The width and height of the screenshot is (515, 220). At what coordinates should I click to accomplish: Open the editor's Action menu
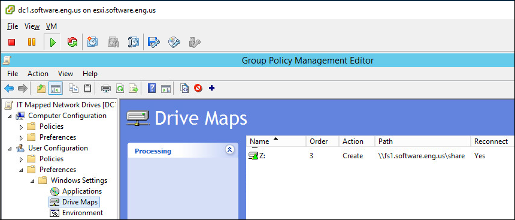(38, 74)
